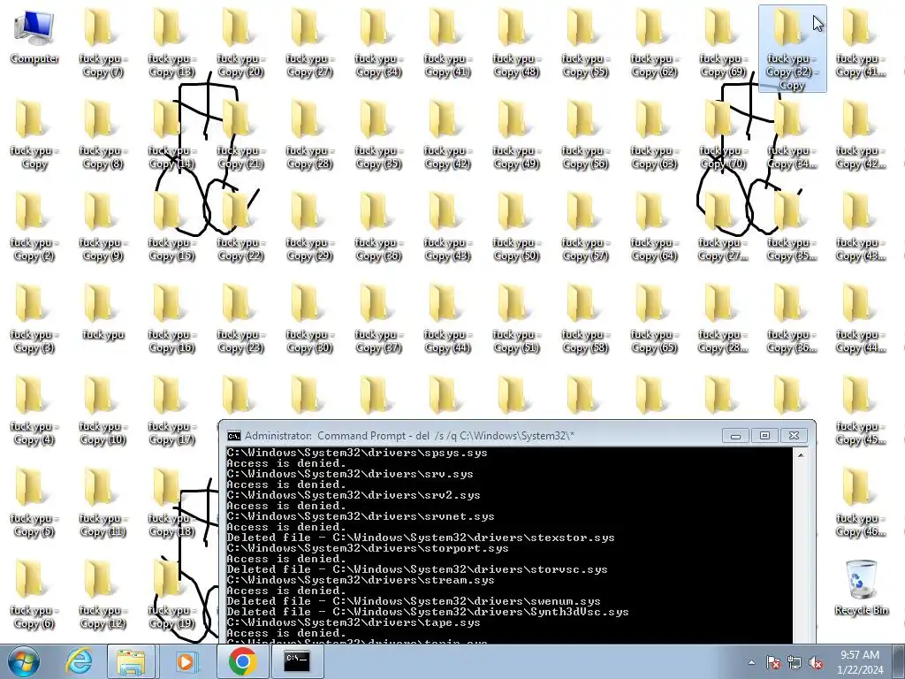Select folder 'fuck ypu - Copy (2)'

pyautogui.click(x=34, y=227)
